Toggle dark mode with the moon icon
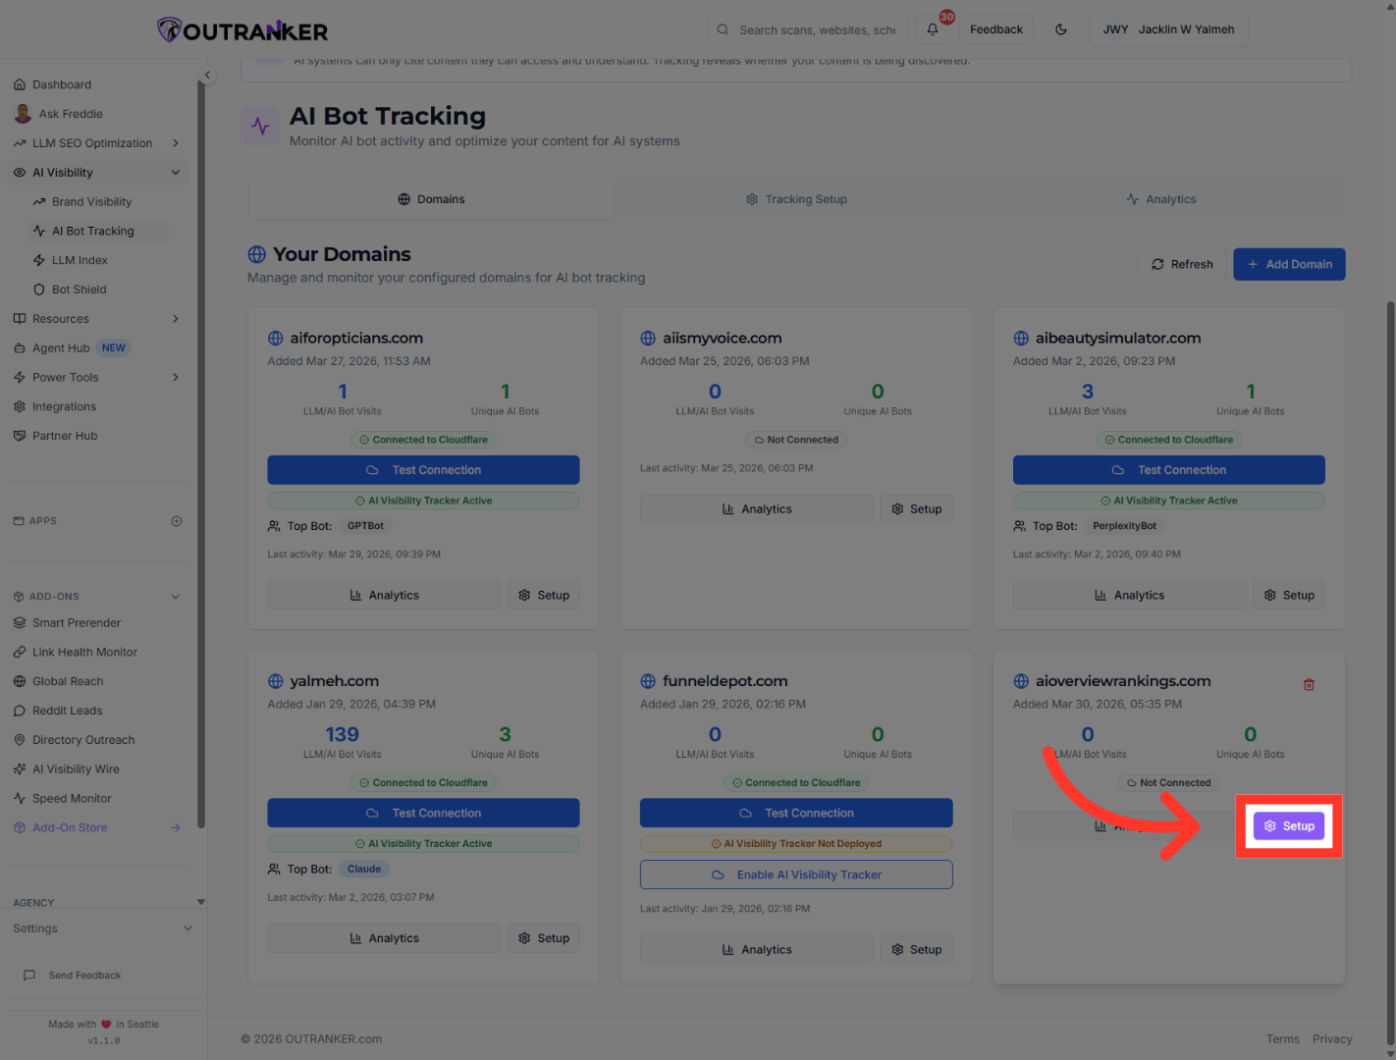 point(1061,29)
